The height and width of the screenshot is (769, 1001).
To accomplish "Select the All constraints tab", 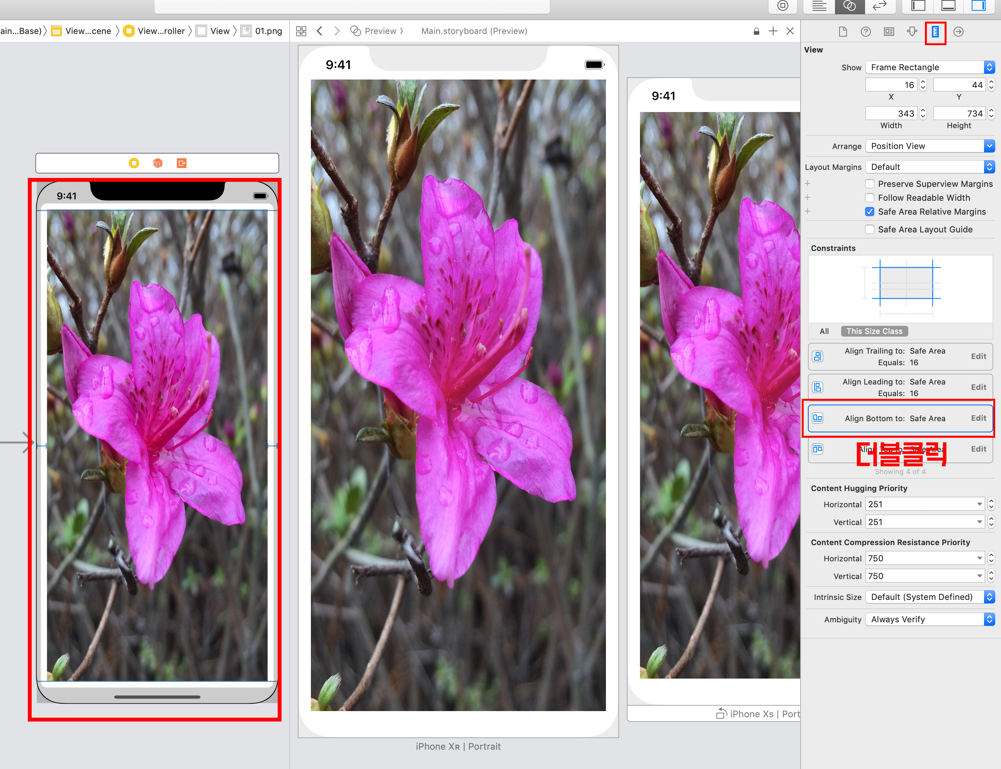I will pos(824,331).
